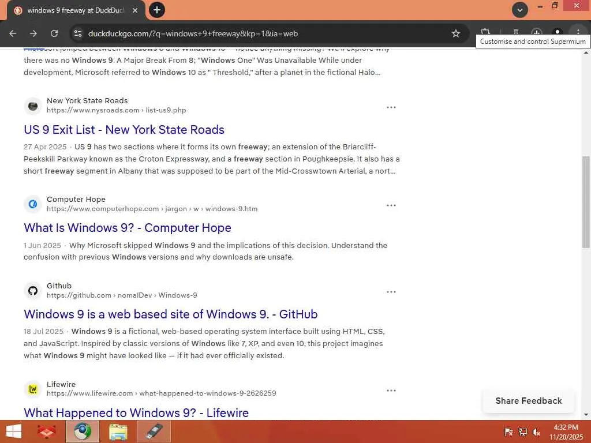This screenshot has width=591, height=443.
Task: Open more options for Github result
Action: (391, 292)
